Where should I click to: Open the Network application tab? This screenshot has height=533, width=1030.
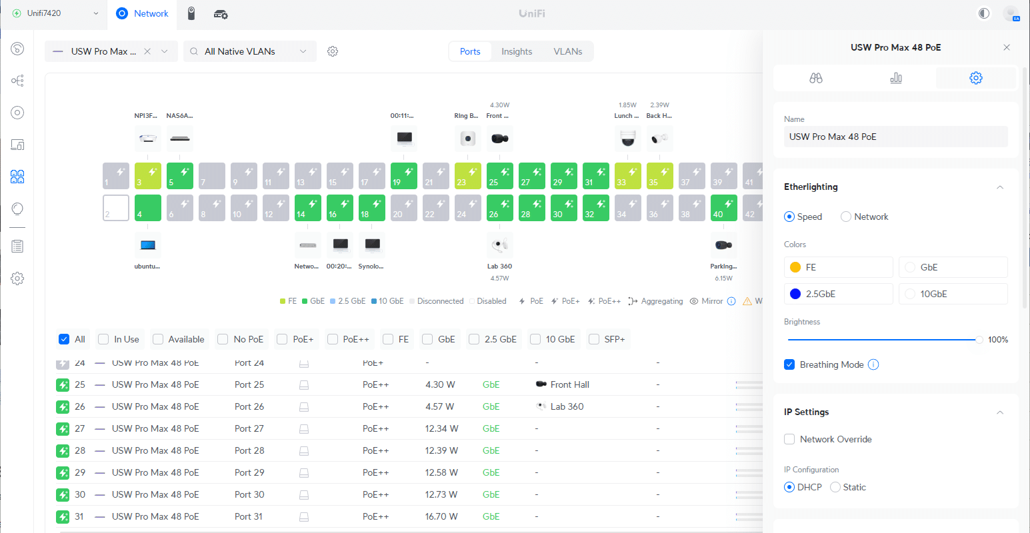(142, 13)
